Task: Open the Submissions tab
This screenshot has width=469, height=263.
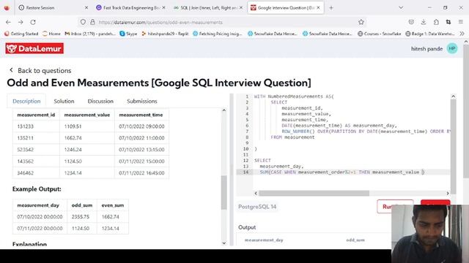Action: point(141,101)
